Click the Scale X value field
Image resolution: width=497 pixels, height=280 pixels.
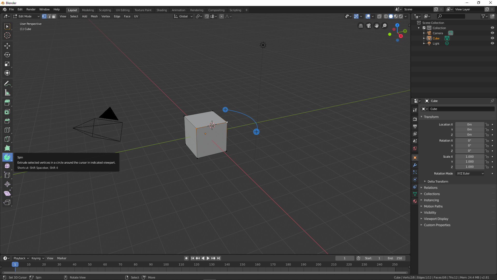tap(470, 157)
